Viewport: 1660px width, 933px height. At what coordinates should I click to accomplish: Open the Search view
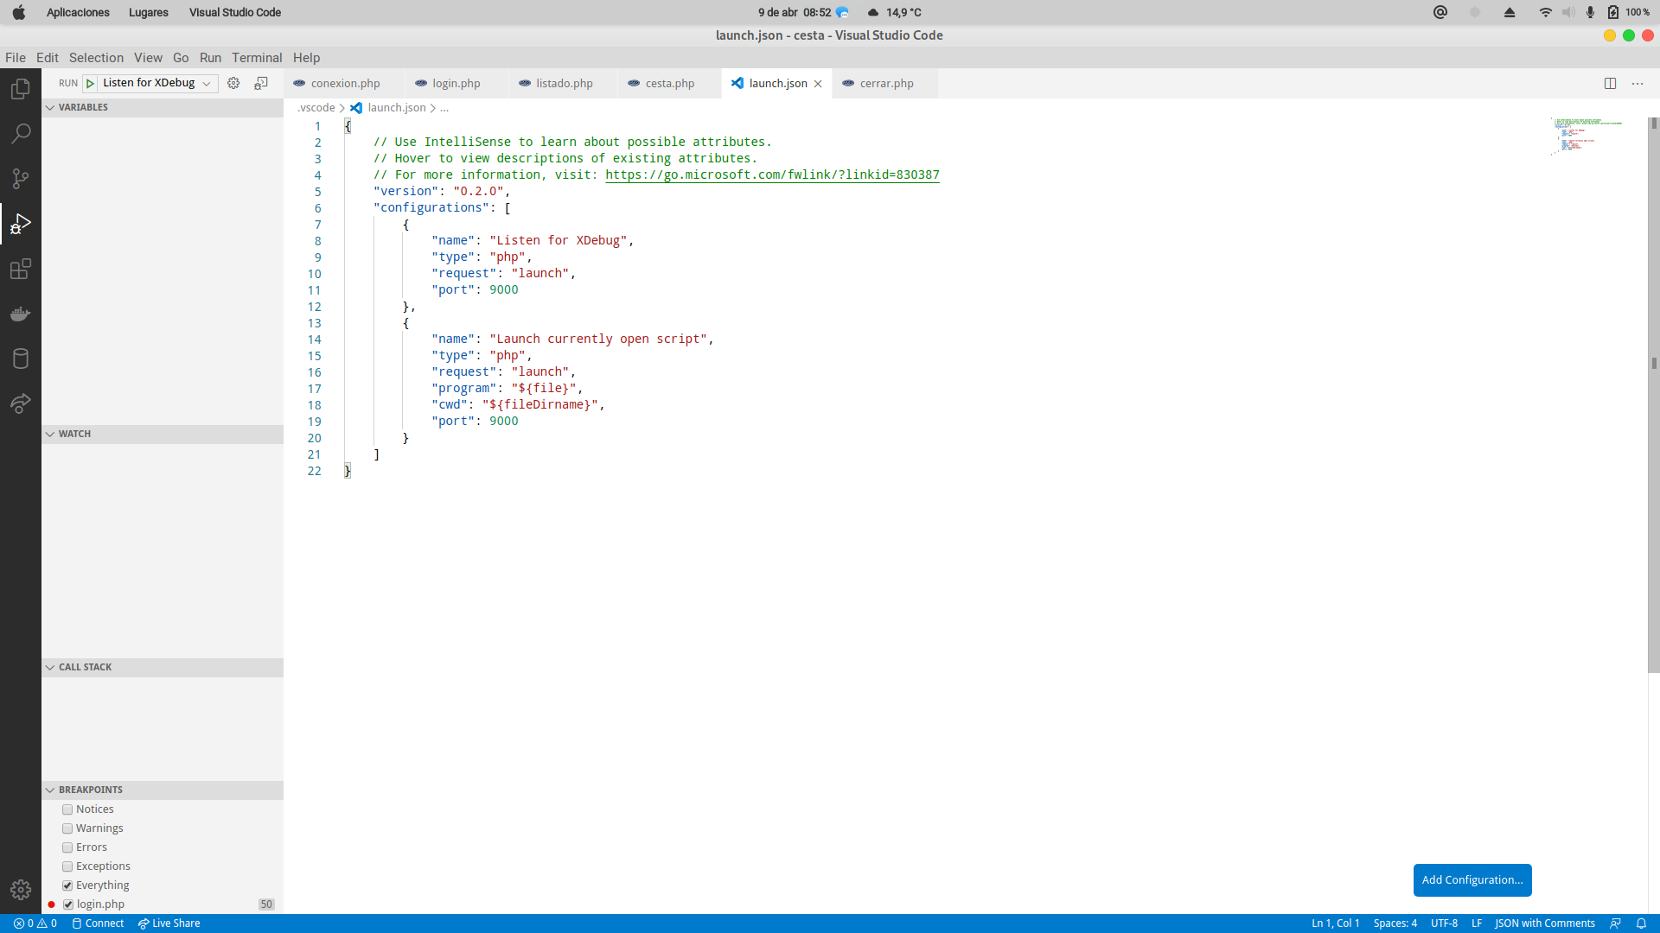point(21,134)
